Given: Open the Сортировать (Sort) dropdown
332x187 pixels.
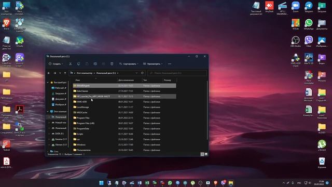Looking at the screenshot, I should [129, 64].
